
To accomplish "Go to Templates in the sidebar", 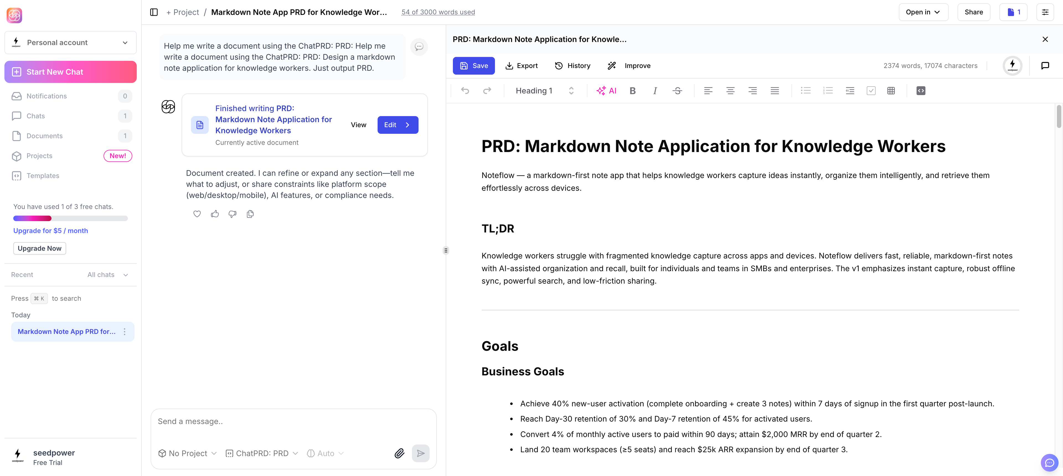I will tap(43, 176).
